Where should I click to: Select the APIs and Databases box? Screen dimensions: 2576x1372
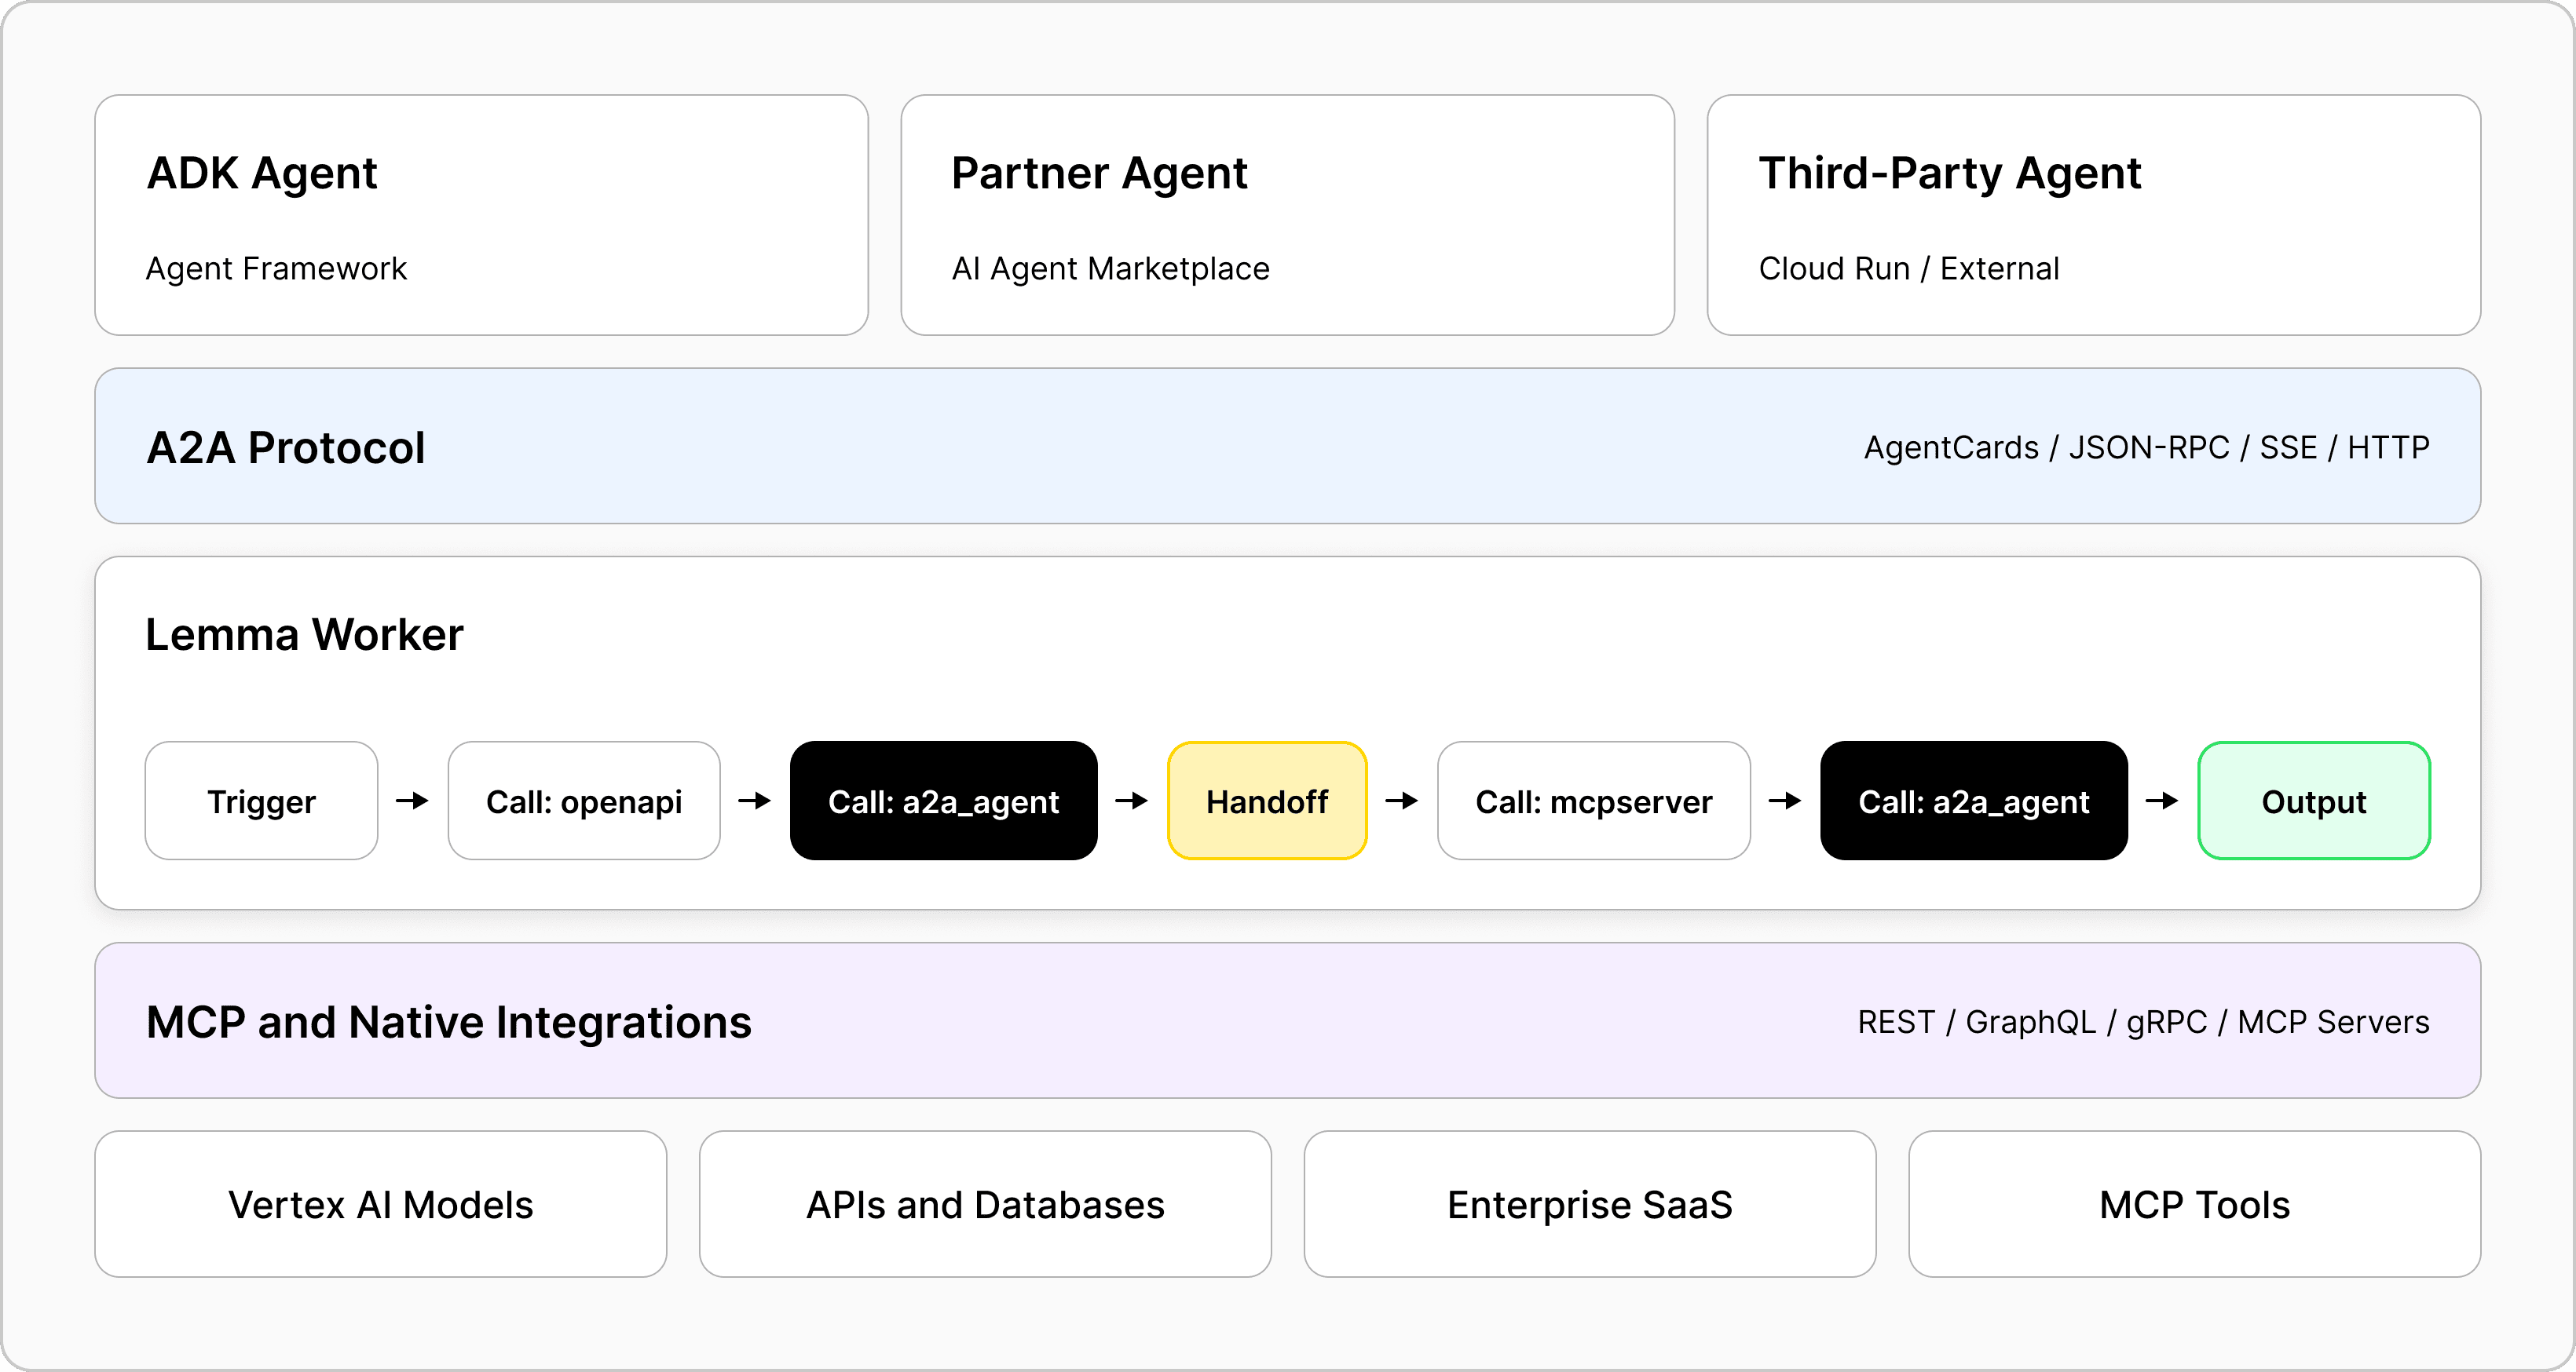(985, 1205)
